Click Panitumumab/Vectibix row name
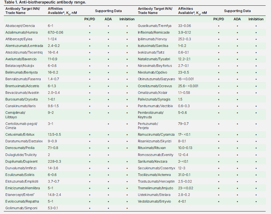Image resolution: width=271 pixels, height=214 pixels. pyautogui.click(x=155, y=106)
